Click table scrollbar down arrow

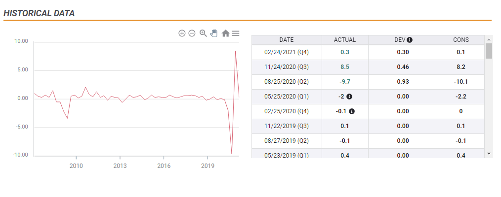point(489,154)
